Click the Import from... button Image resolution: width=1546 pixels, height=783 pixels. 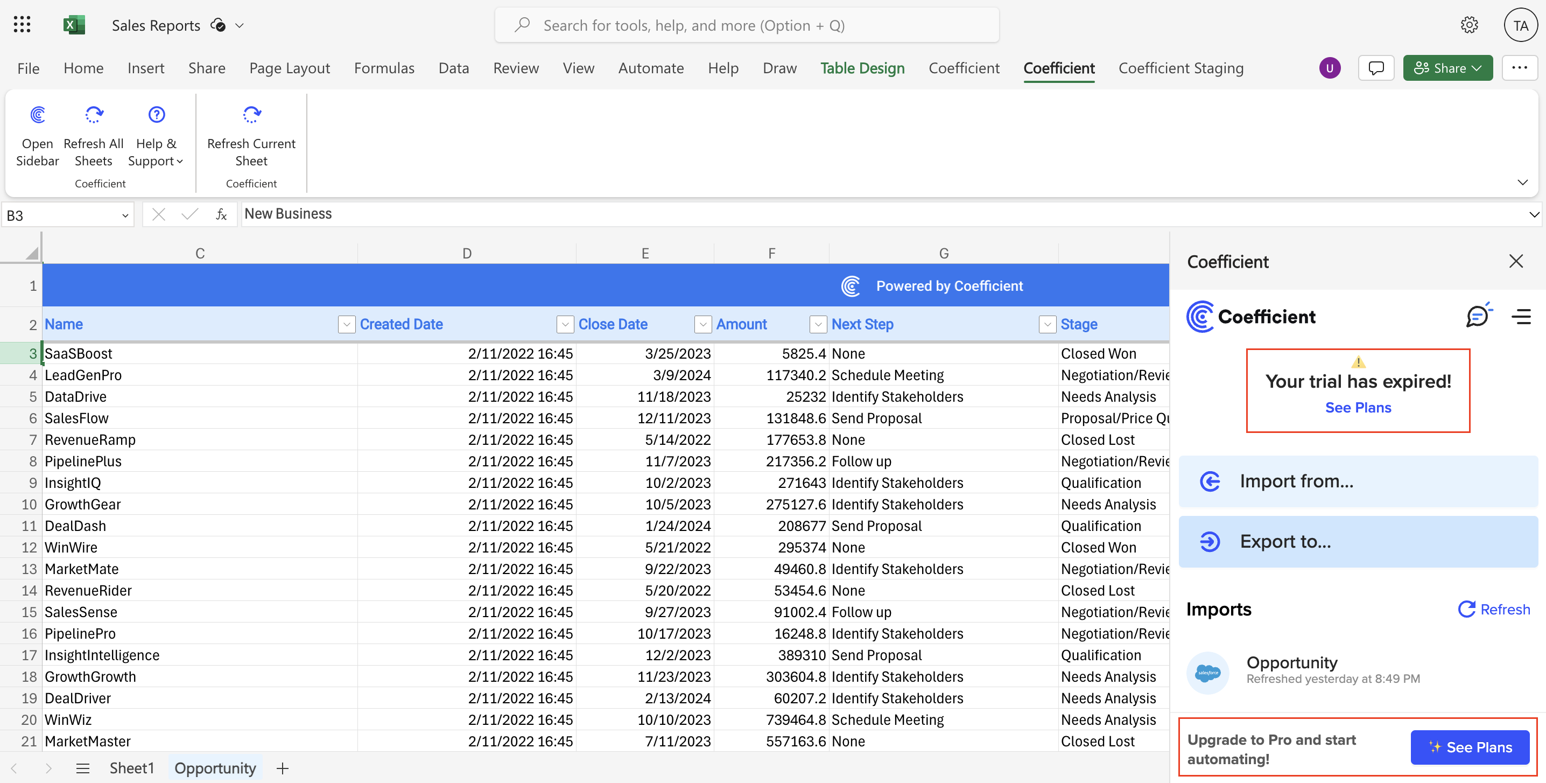[x=1358, y=481]
